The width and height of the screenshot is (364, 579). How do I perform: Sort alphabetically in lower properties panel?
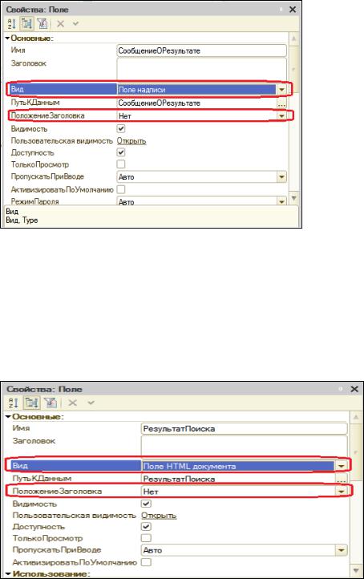14,403
